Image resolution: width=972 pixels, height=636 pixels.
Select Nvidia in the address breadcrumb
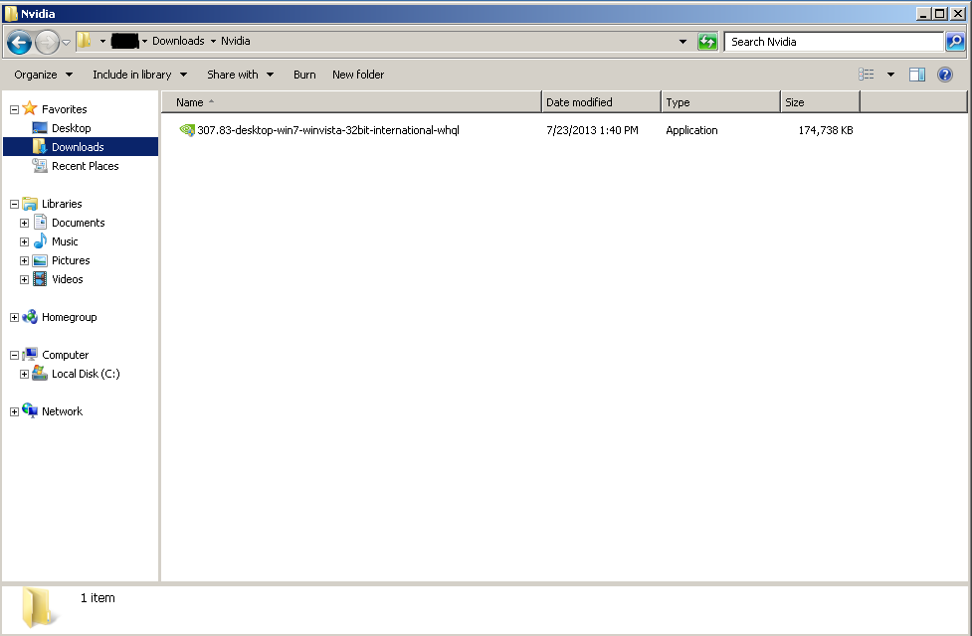[236, 41]
